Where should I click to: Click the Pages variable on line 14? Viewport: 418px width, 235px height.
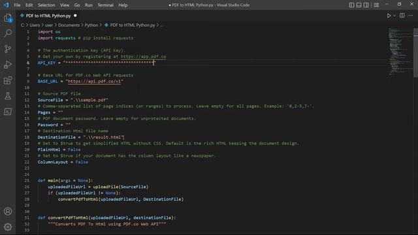[44, 112]
